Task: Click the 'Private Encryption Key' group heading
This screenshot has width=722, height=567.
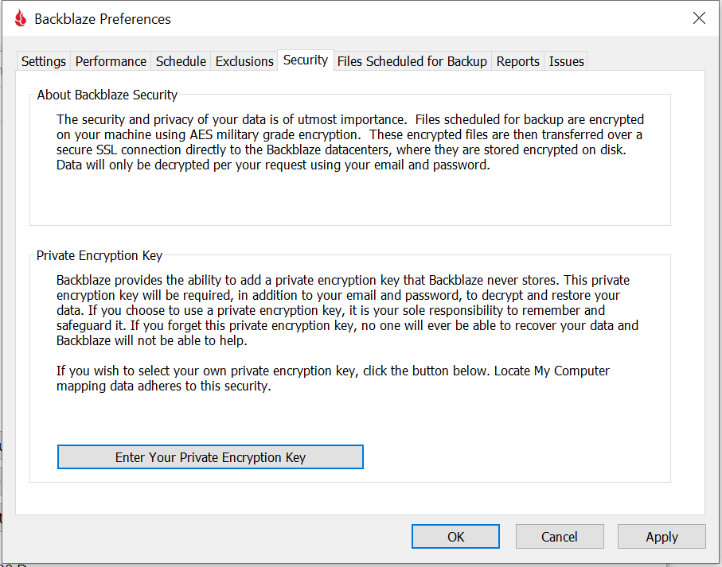Action: [x=100, y=256]
